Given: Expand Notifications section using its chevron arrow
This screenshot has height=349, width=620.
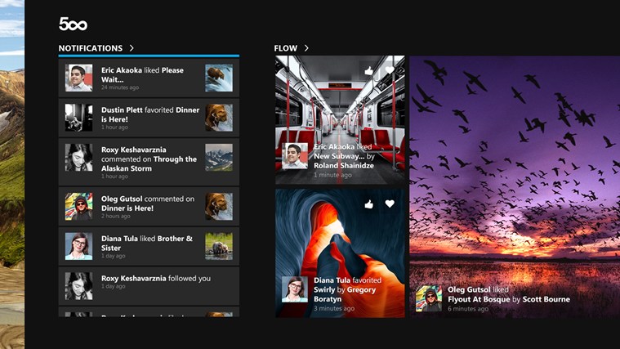Looking at the screenshot, I should pyautogui.click(x=132, y=48).
